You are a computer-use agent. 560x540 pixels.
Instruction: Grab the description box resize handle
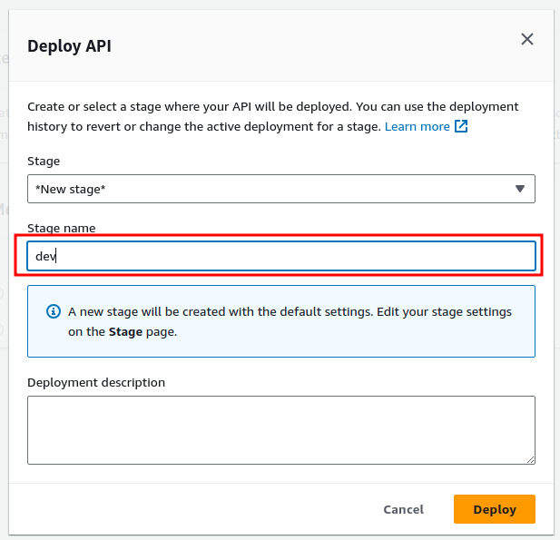click(x=530, y=459)
